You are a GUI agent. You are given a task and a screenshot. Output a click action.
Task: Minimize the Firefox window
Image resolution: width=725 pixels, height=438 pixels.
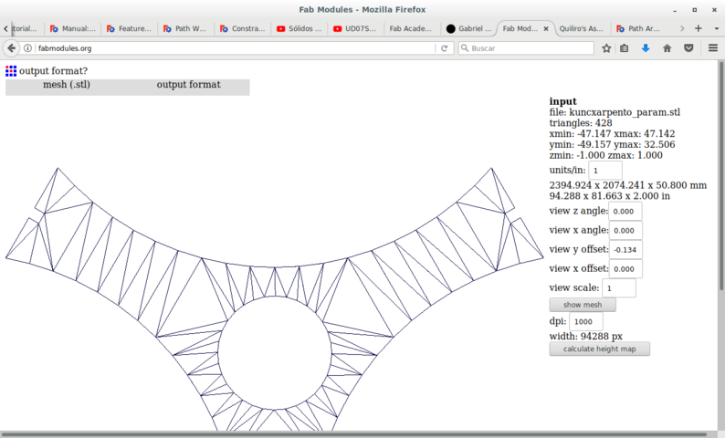[x=675, y=10]
